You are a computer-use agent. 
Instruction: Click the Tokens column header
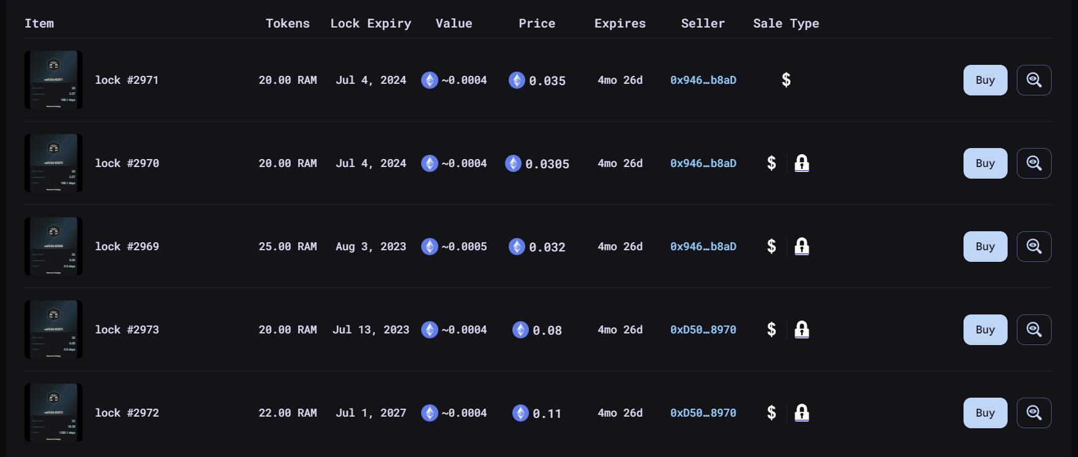point(287,23)
